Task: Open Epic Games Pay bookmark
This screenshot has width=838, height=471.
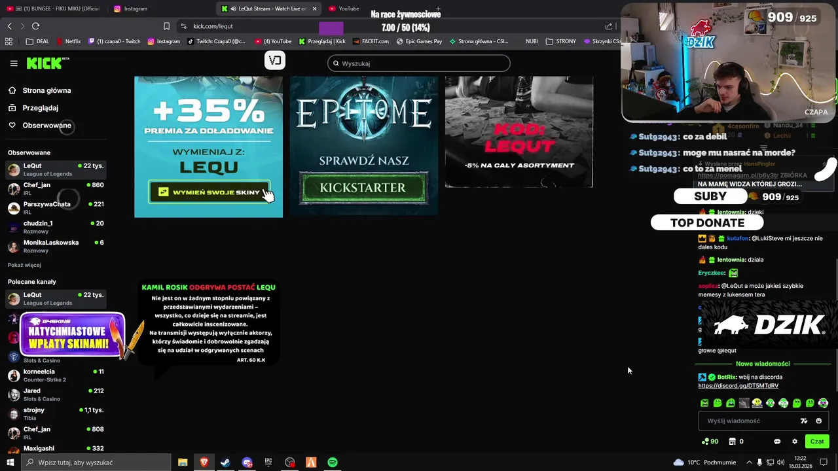Action: [x=419, y=41]
